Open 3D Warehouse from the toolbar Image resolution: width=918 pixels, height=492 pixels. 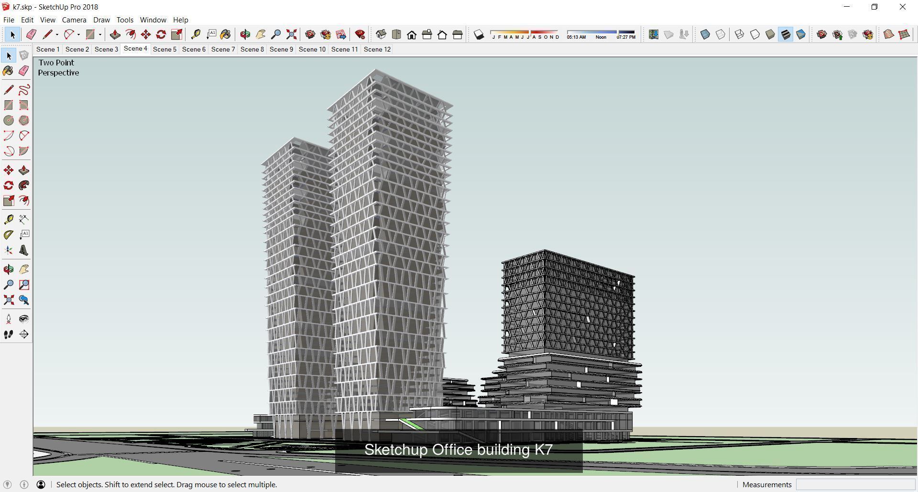coord(310,34)
